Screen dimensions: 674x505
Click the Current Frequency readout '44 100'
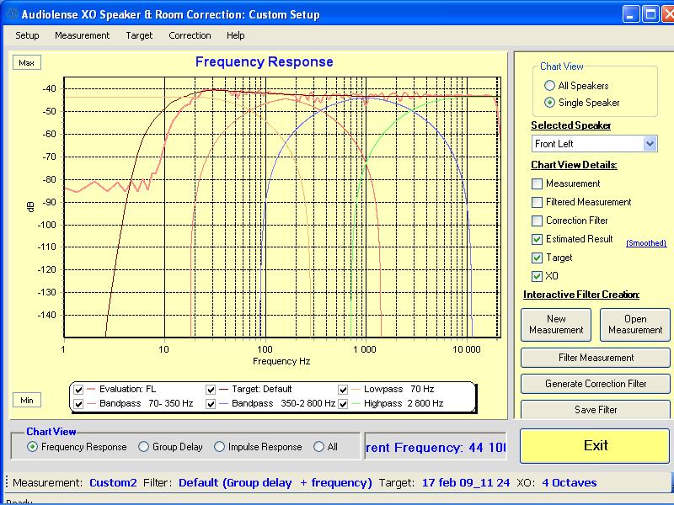[x=487, y=448]
